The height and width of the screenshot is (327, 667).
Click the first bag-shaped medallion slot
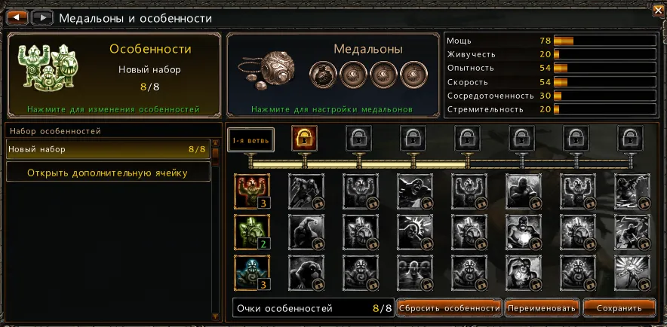(323, 75)
